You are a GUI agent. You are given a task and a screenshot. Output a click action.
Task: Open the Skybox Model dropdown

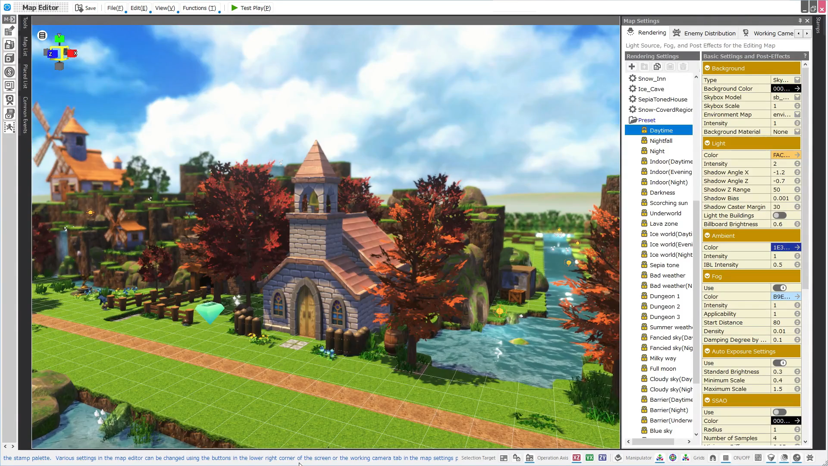[797, 97]
